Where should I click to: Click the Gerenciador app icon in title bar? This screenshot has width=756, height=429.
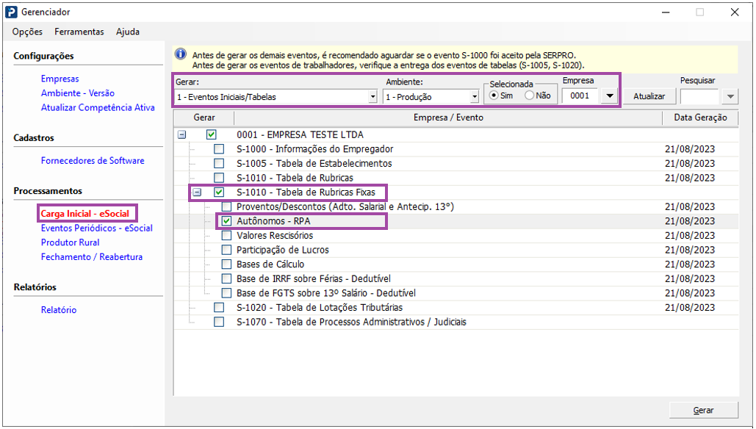(11, 12)
